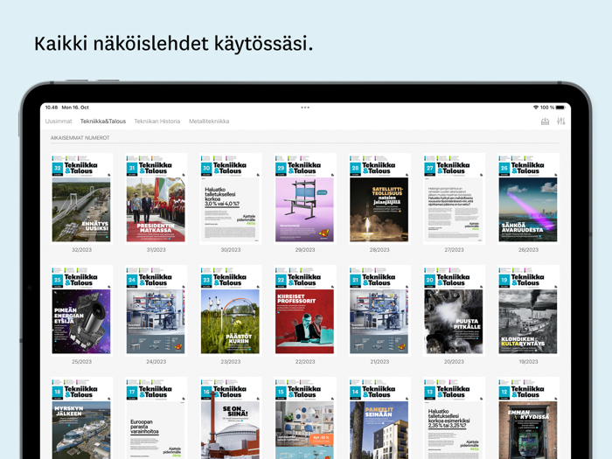Click the 28/2023 label
This screenshot has width=612, height=459.
tap(379, 250)
